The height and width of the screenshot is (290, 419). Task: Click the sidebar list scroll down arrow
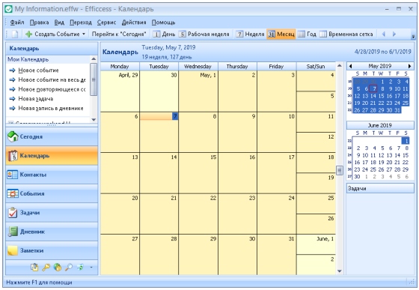[x=94, y=120]
